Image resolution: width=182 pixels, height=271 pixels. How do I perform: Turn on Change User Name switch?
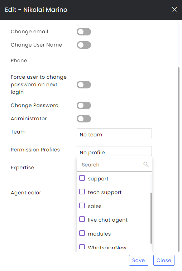point(84,45)
